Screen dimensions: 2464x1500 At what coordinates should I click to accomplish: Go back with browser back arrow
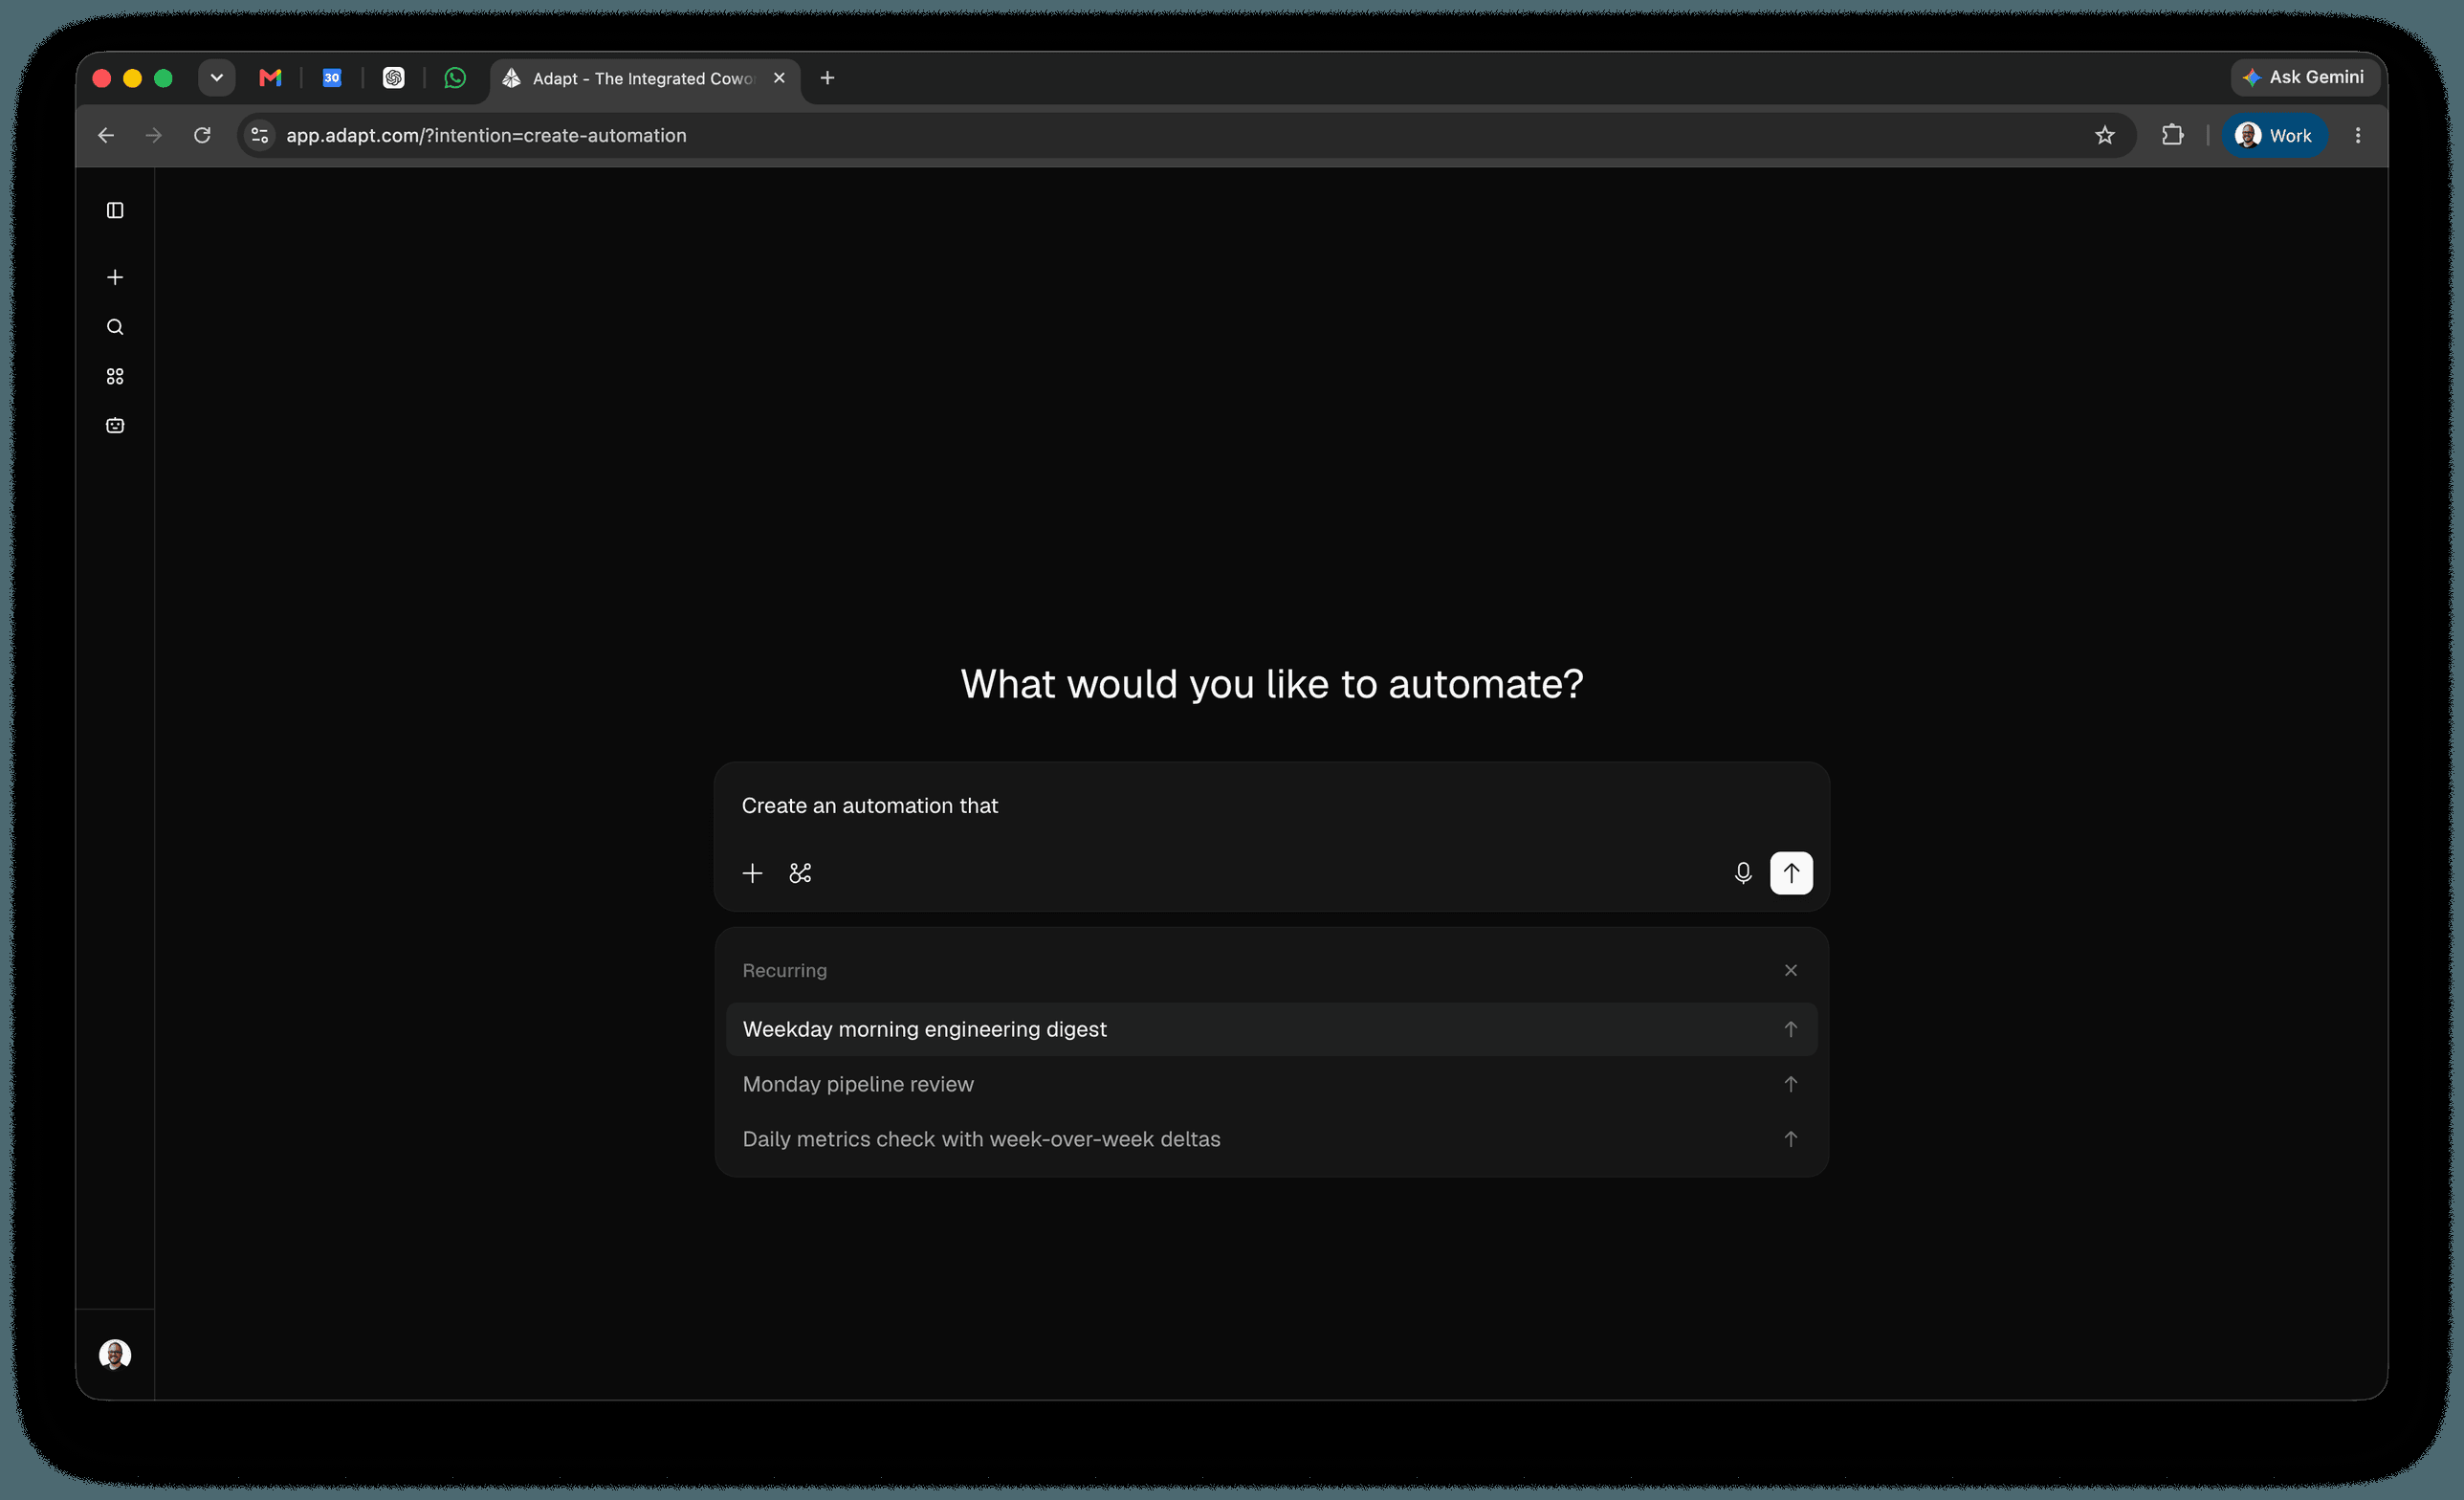click(106, 135)
